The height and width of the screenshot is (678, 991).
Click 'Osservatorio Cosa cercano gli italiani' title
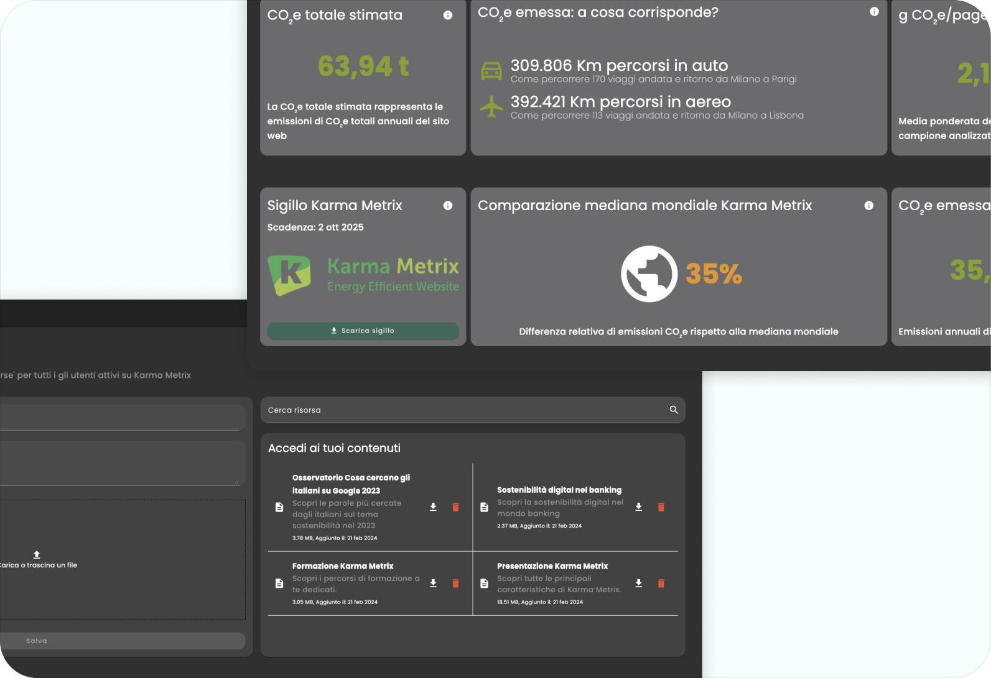(351, 484)
